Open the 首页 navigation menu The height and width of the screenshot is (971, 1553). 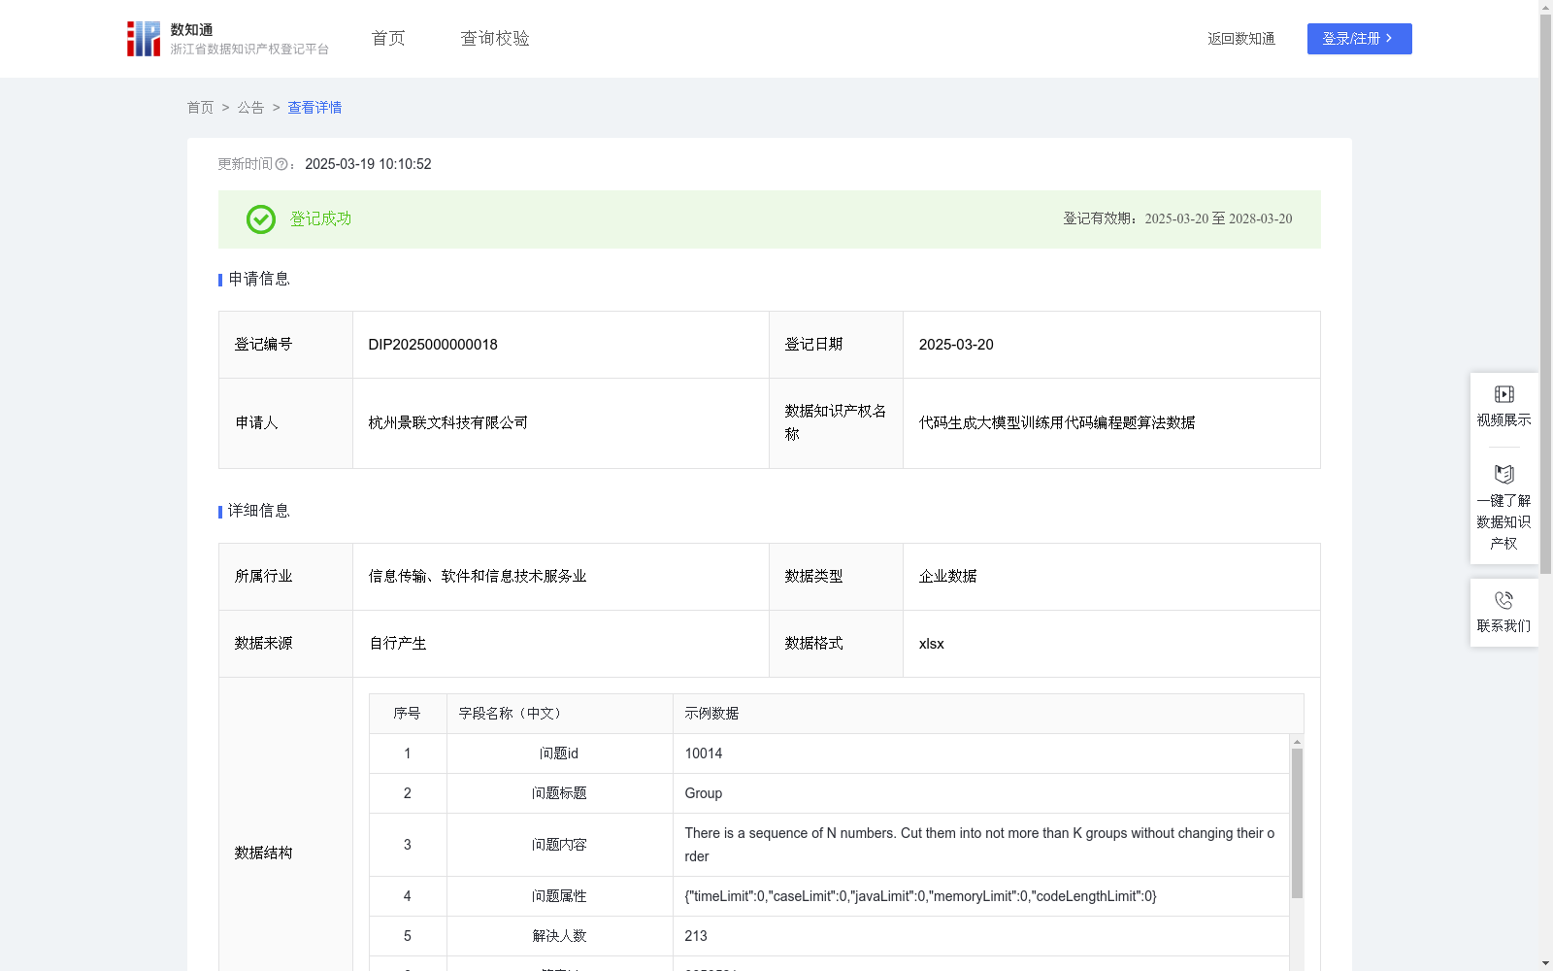[388, 39]
